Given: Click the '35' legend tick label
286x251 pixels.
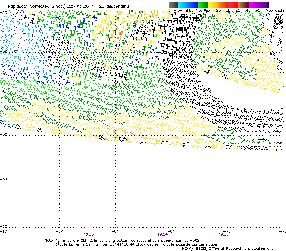Looking at the screenshot, I should pyautogui.click(x=238, y=10).
